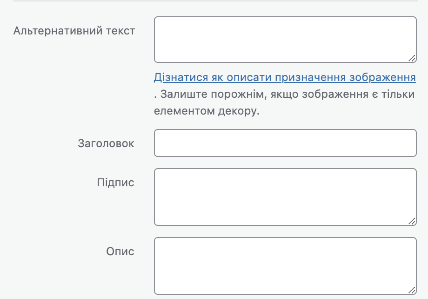Click the Альтернативний текст textarea

click(x=285, y=40)
